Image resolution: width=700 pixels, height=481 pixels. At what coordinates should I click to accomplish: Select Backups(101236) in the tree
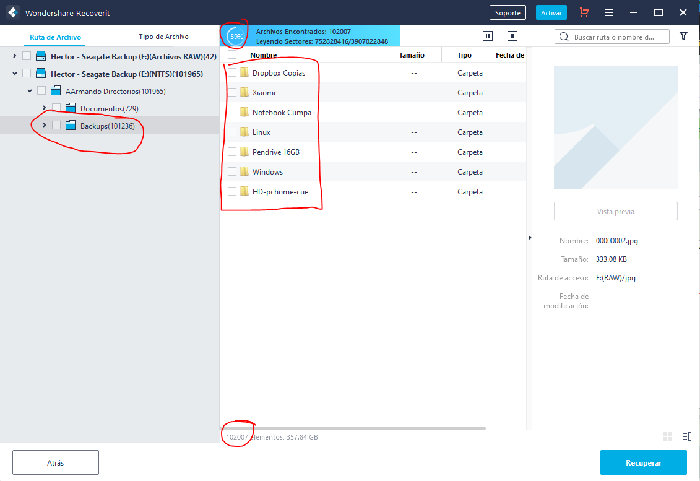pyautogui.click(x=107, y=126)
